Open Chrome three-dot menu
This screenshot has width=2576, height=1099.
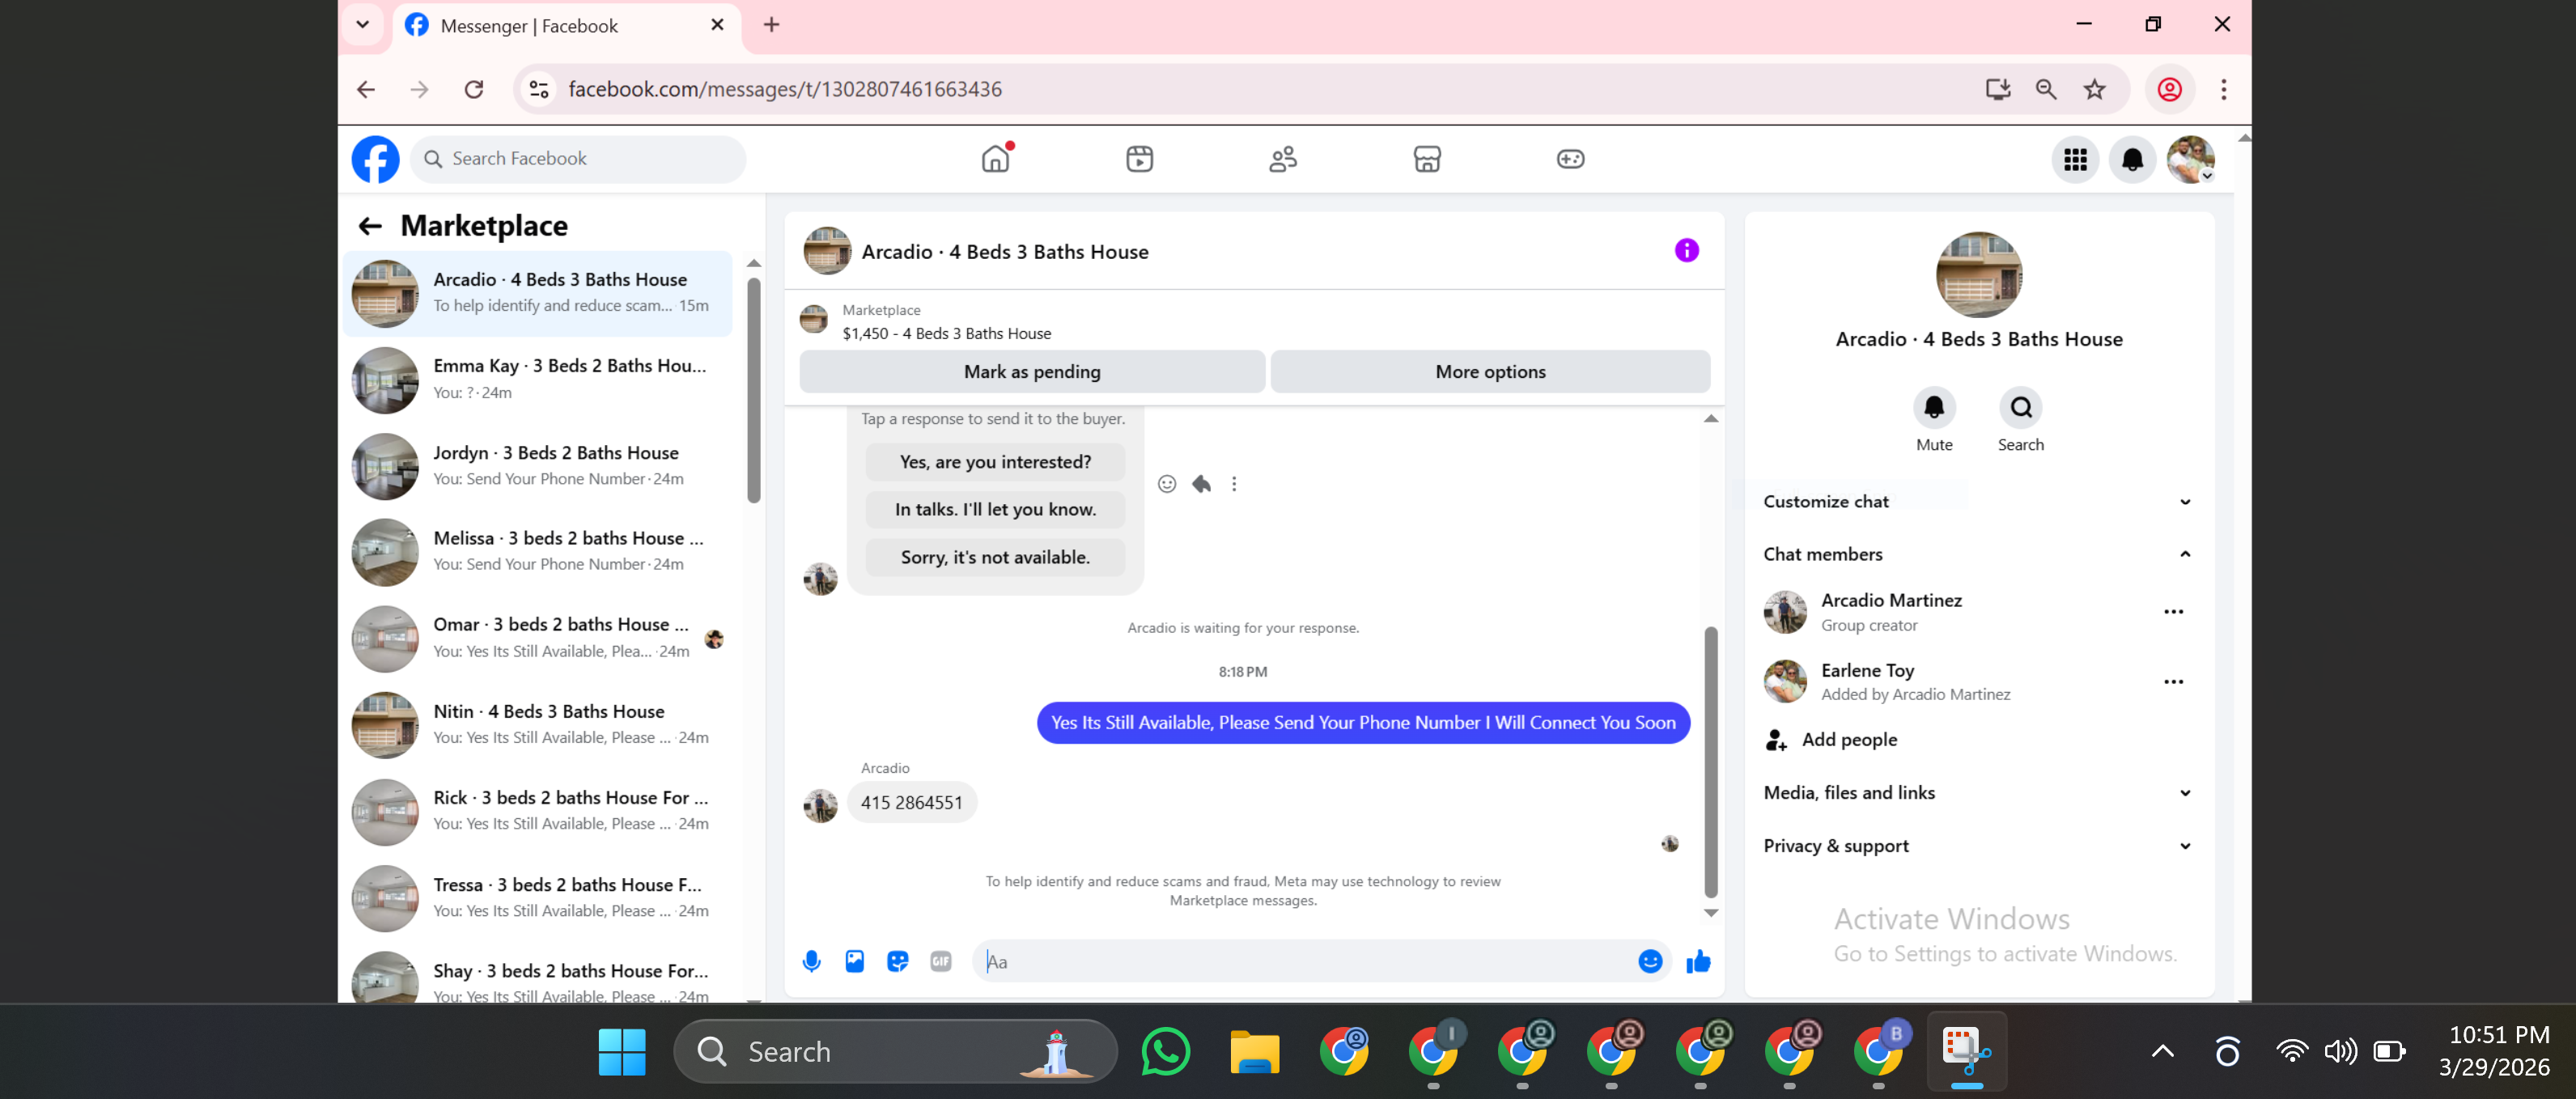click(2223, 89)
